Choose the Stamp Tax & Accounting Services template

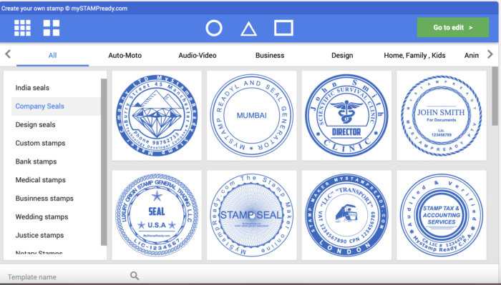click(442, 215)
